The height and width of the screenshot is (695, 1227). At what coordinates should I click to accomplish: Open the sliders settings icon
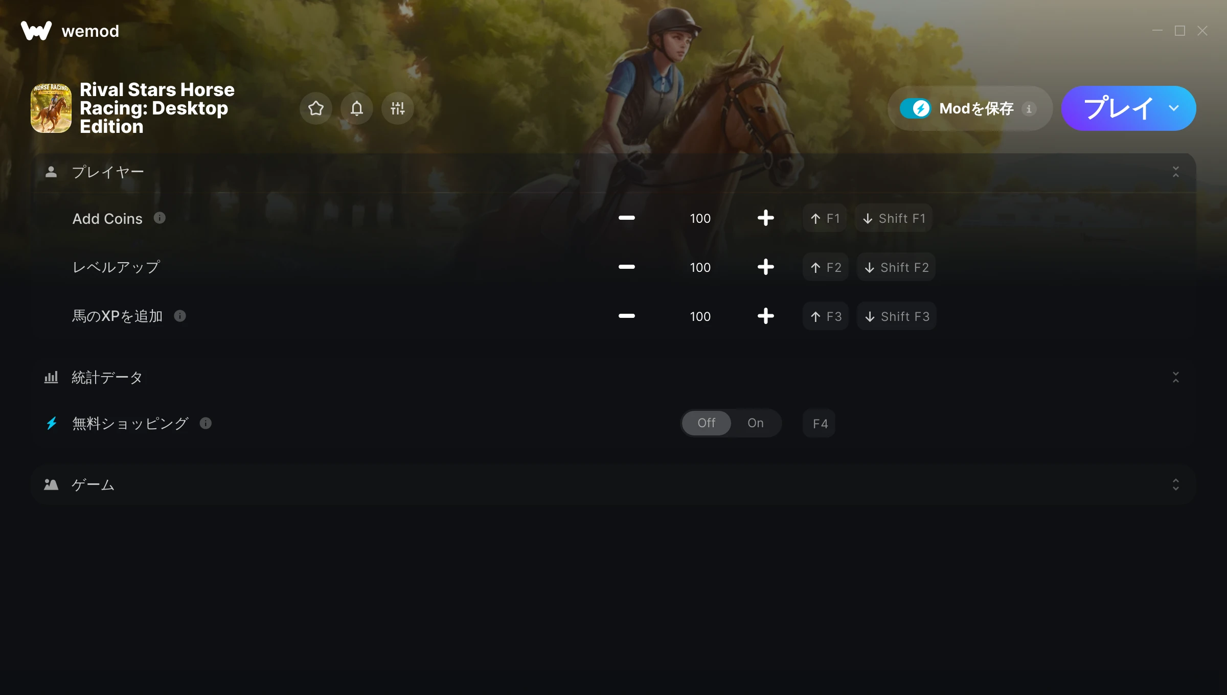[398, 108]
